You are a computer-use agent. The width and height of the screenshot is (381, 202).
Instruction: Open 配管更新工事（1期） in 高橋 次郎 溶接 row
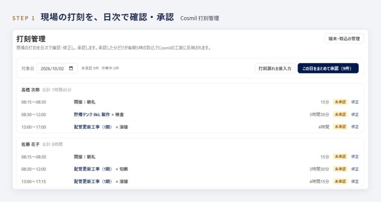[93, 127]
